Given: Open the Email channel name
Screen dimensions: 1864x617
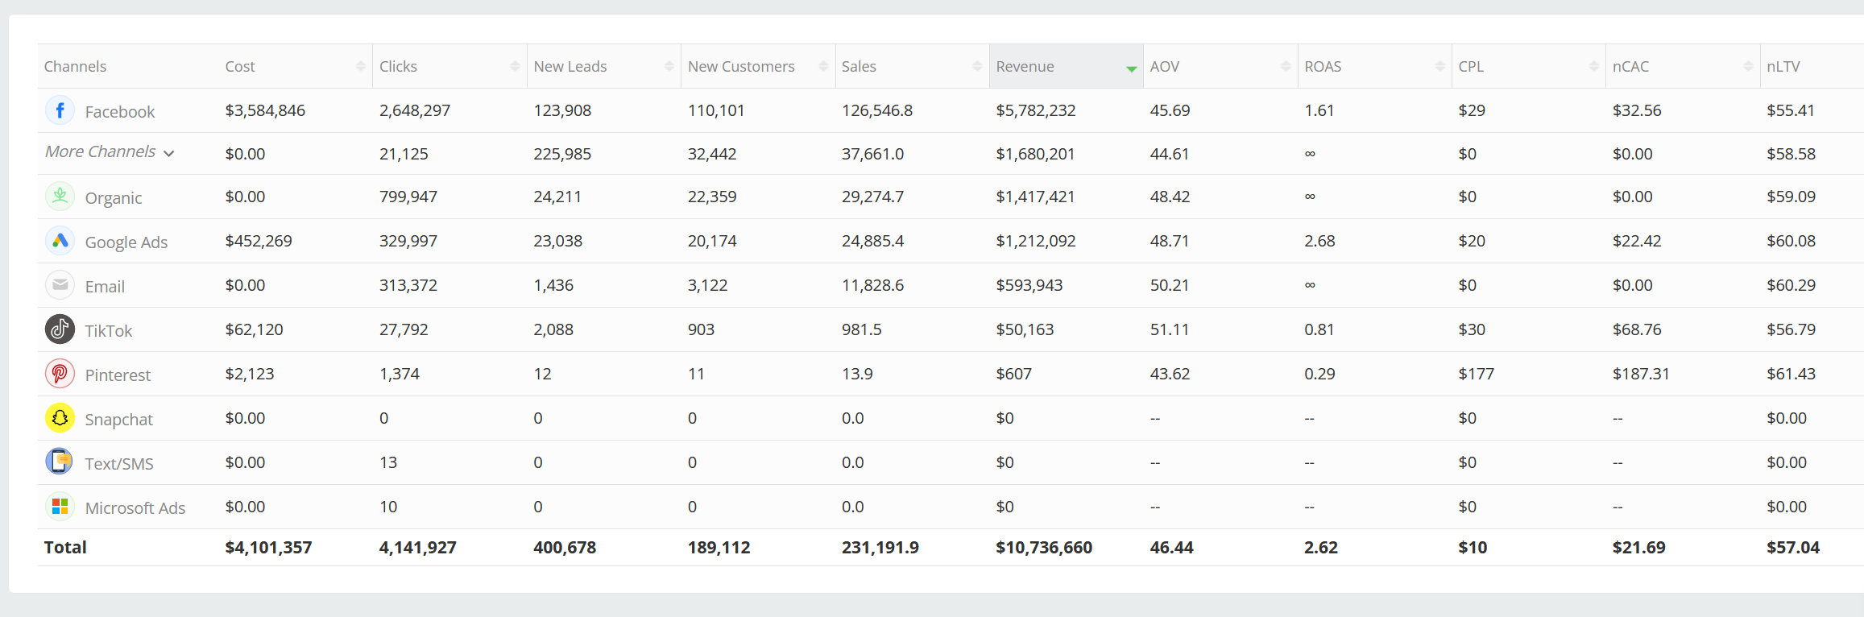Looking at the screenshot, I should tap(105, 287).
